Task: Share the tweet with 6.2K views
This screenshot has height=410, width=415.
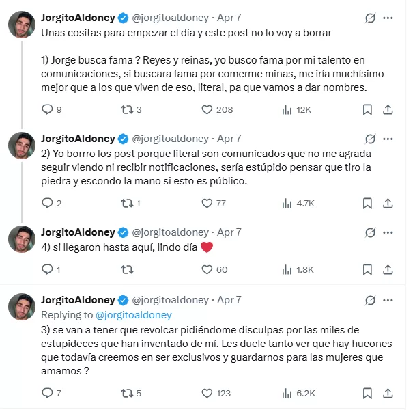Action: point(387,393)
